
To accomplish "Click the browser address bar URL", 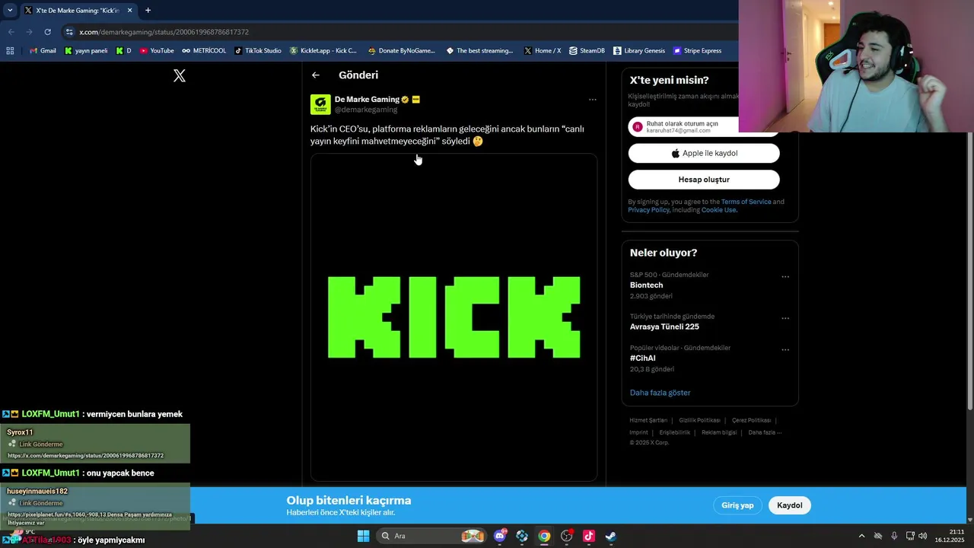I will click(x=164, y=32).
